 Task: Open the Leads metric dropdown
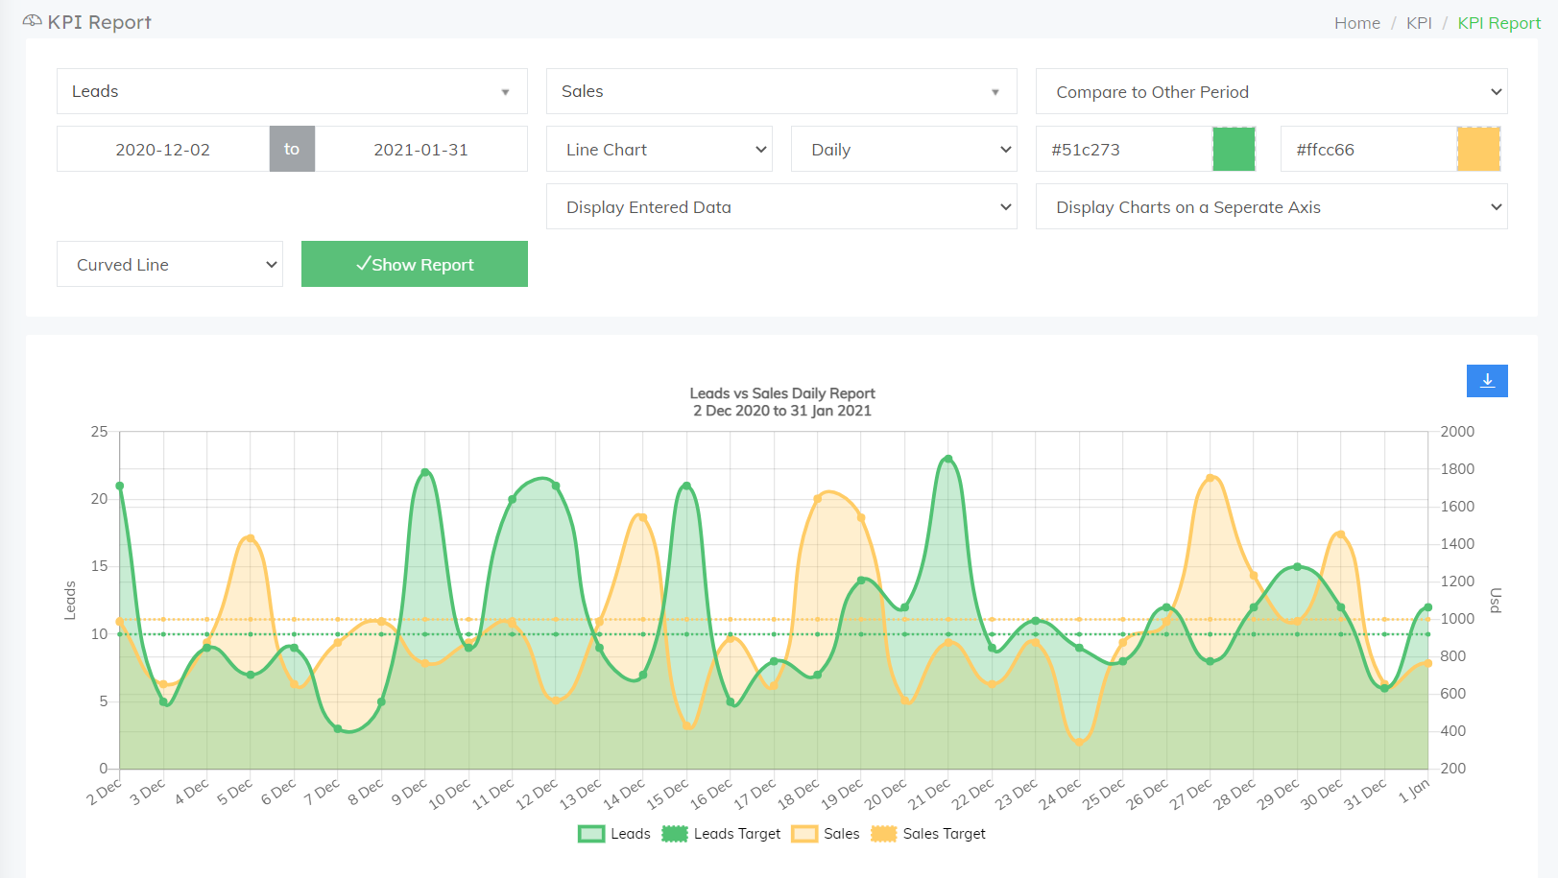(292, 92)
